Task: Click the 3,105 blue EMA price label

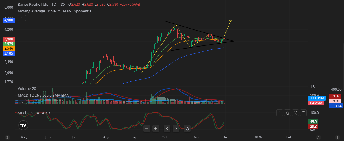Action: [9, 53]
